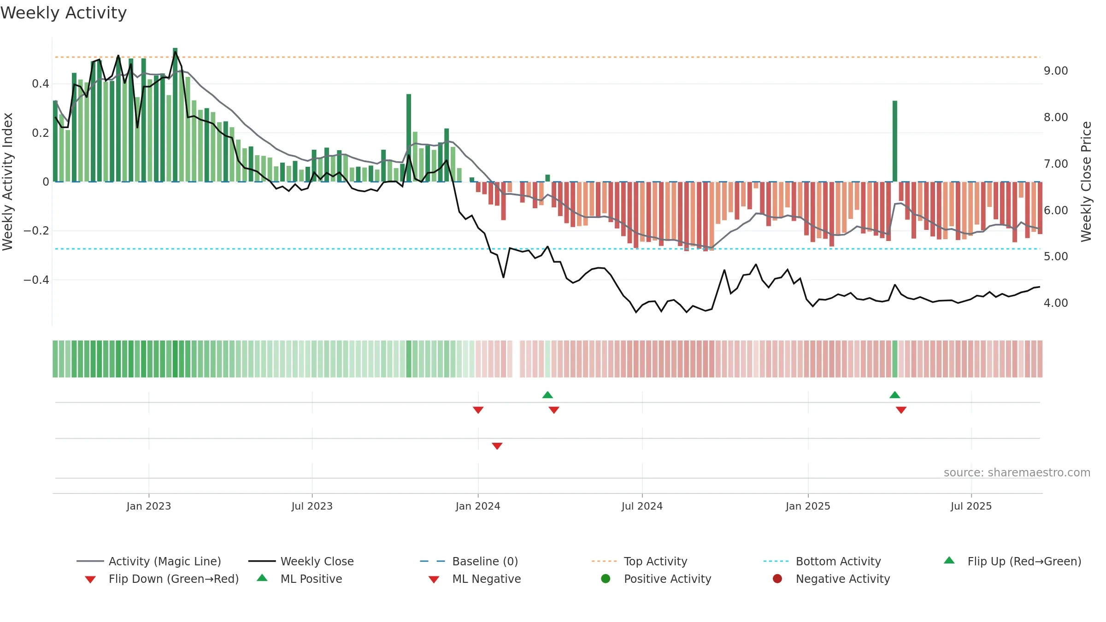Click the 0.4 activity index tick label
Screen dimensions: 1106x622
pyautogui.click(x=41, y=84)
